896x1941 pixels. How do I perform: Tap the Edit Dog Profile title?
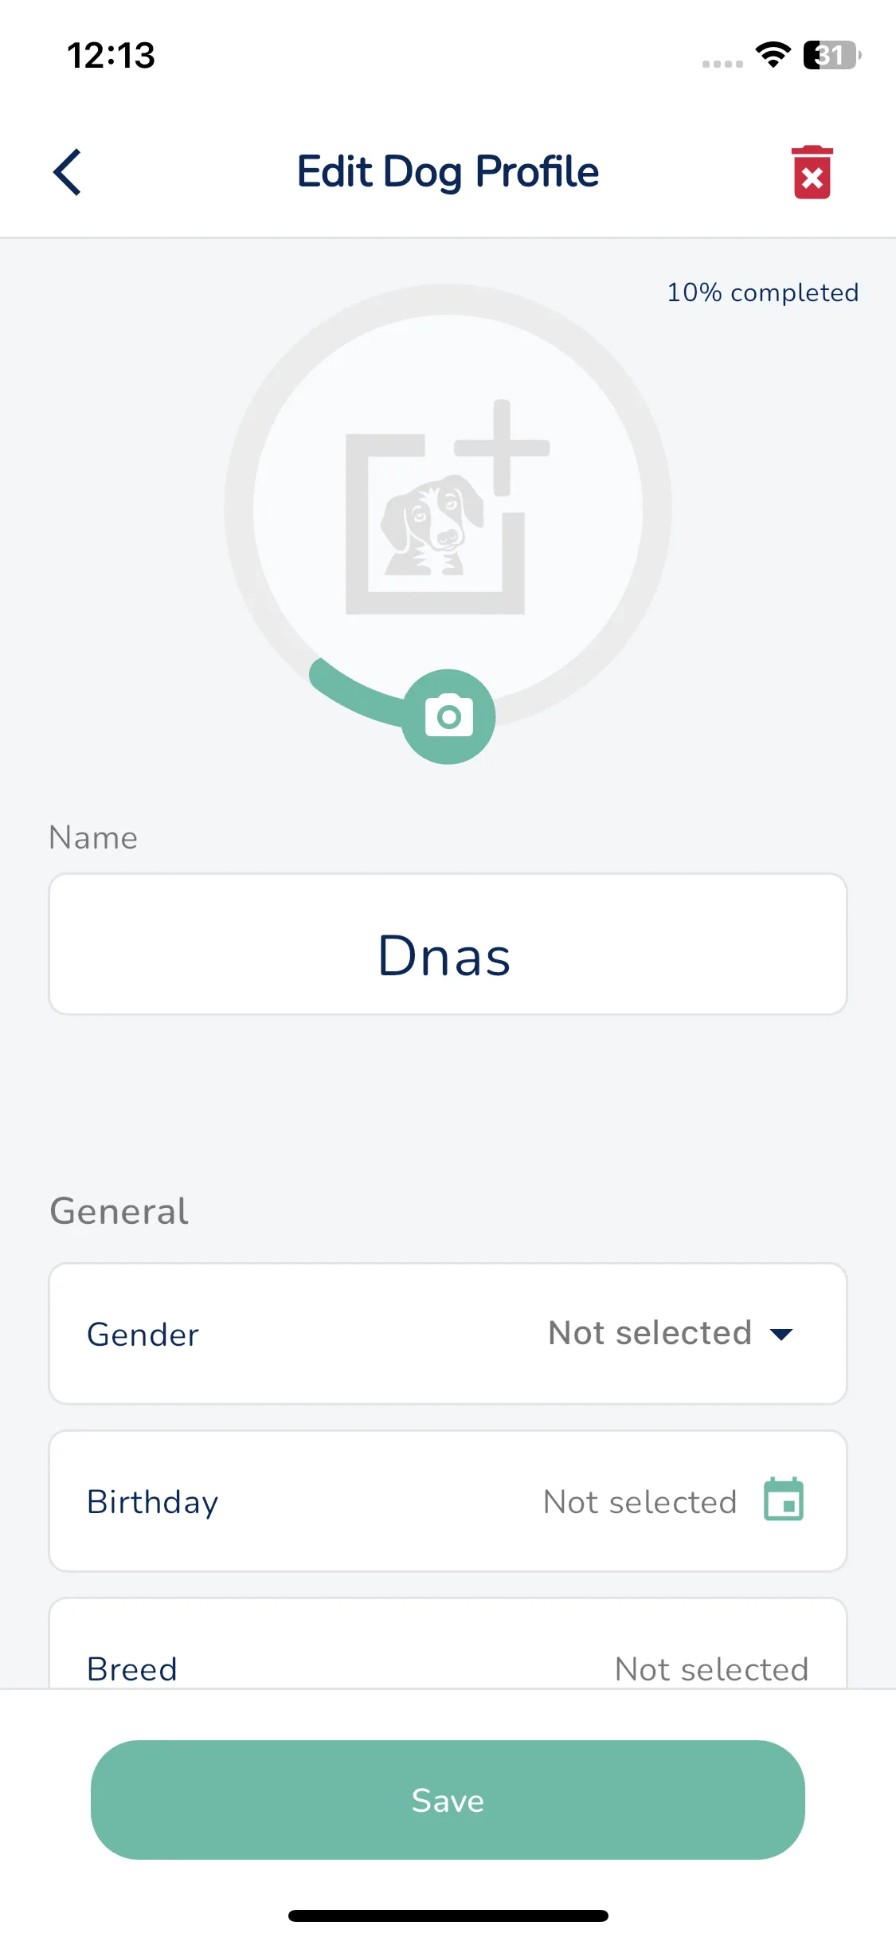pos(448,172)
